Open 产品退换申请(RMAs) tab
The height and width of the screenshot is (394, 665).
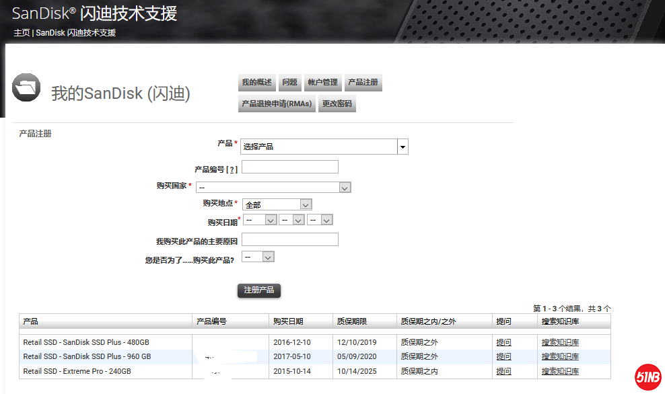pos(277,104)
